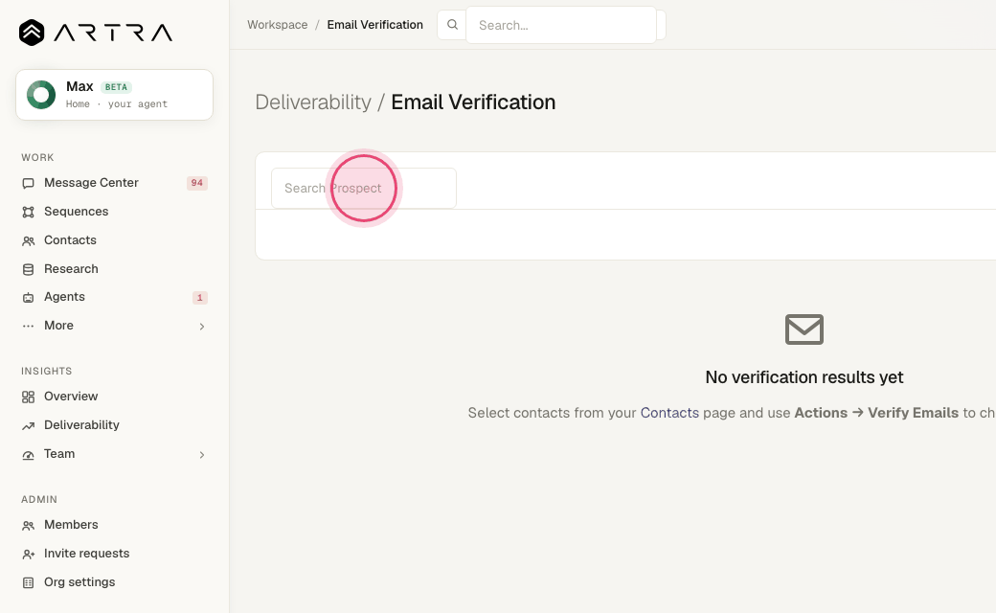Screen dimensions: 996x613
Task: Expand the More menu chevron
Action: coord(202,327)
